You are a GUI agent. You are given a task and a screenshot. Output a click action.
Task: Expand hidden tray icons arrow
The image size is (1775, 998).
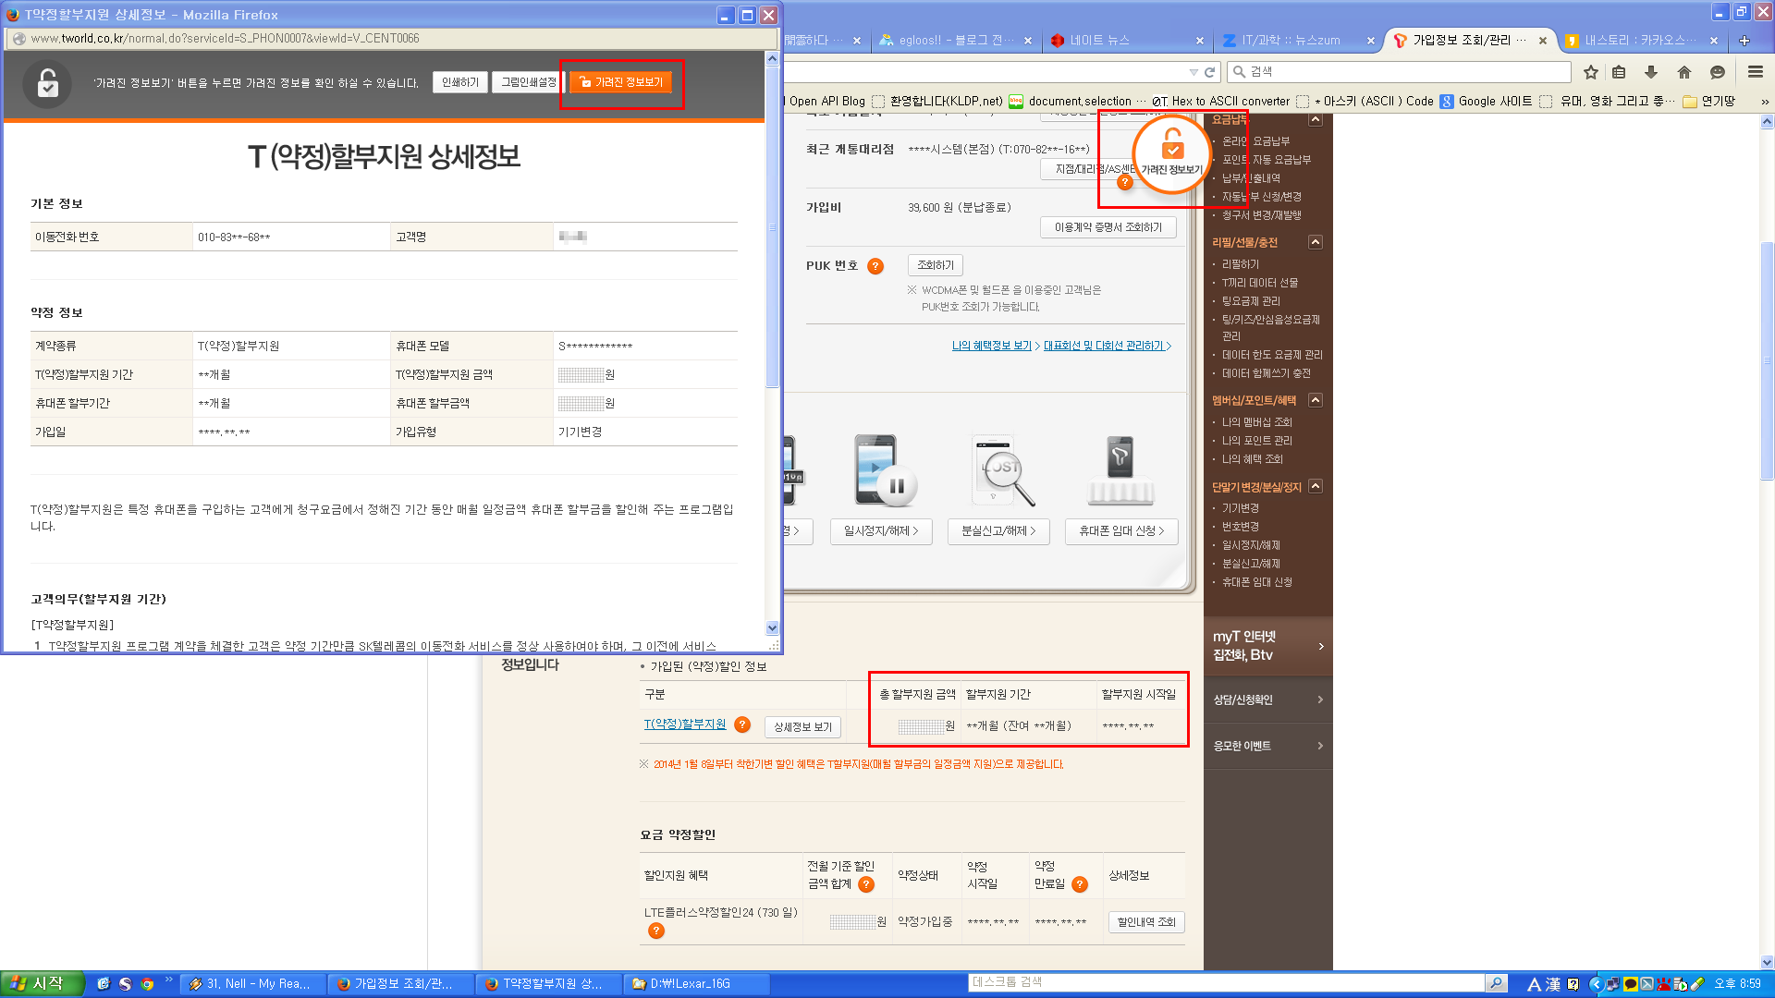click(1595, 984)
